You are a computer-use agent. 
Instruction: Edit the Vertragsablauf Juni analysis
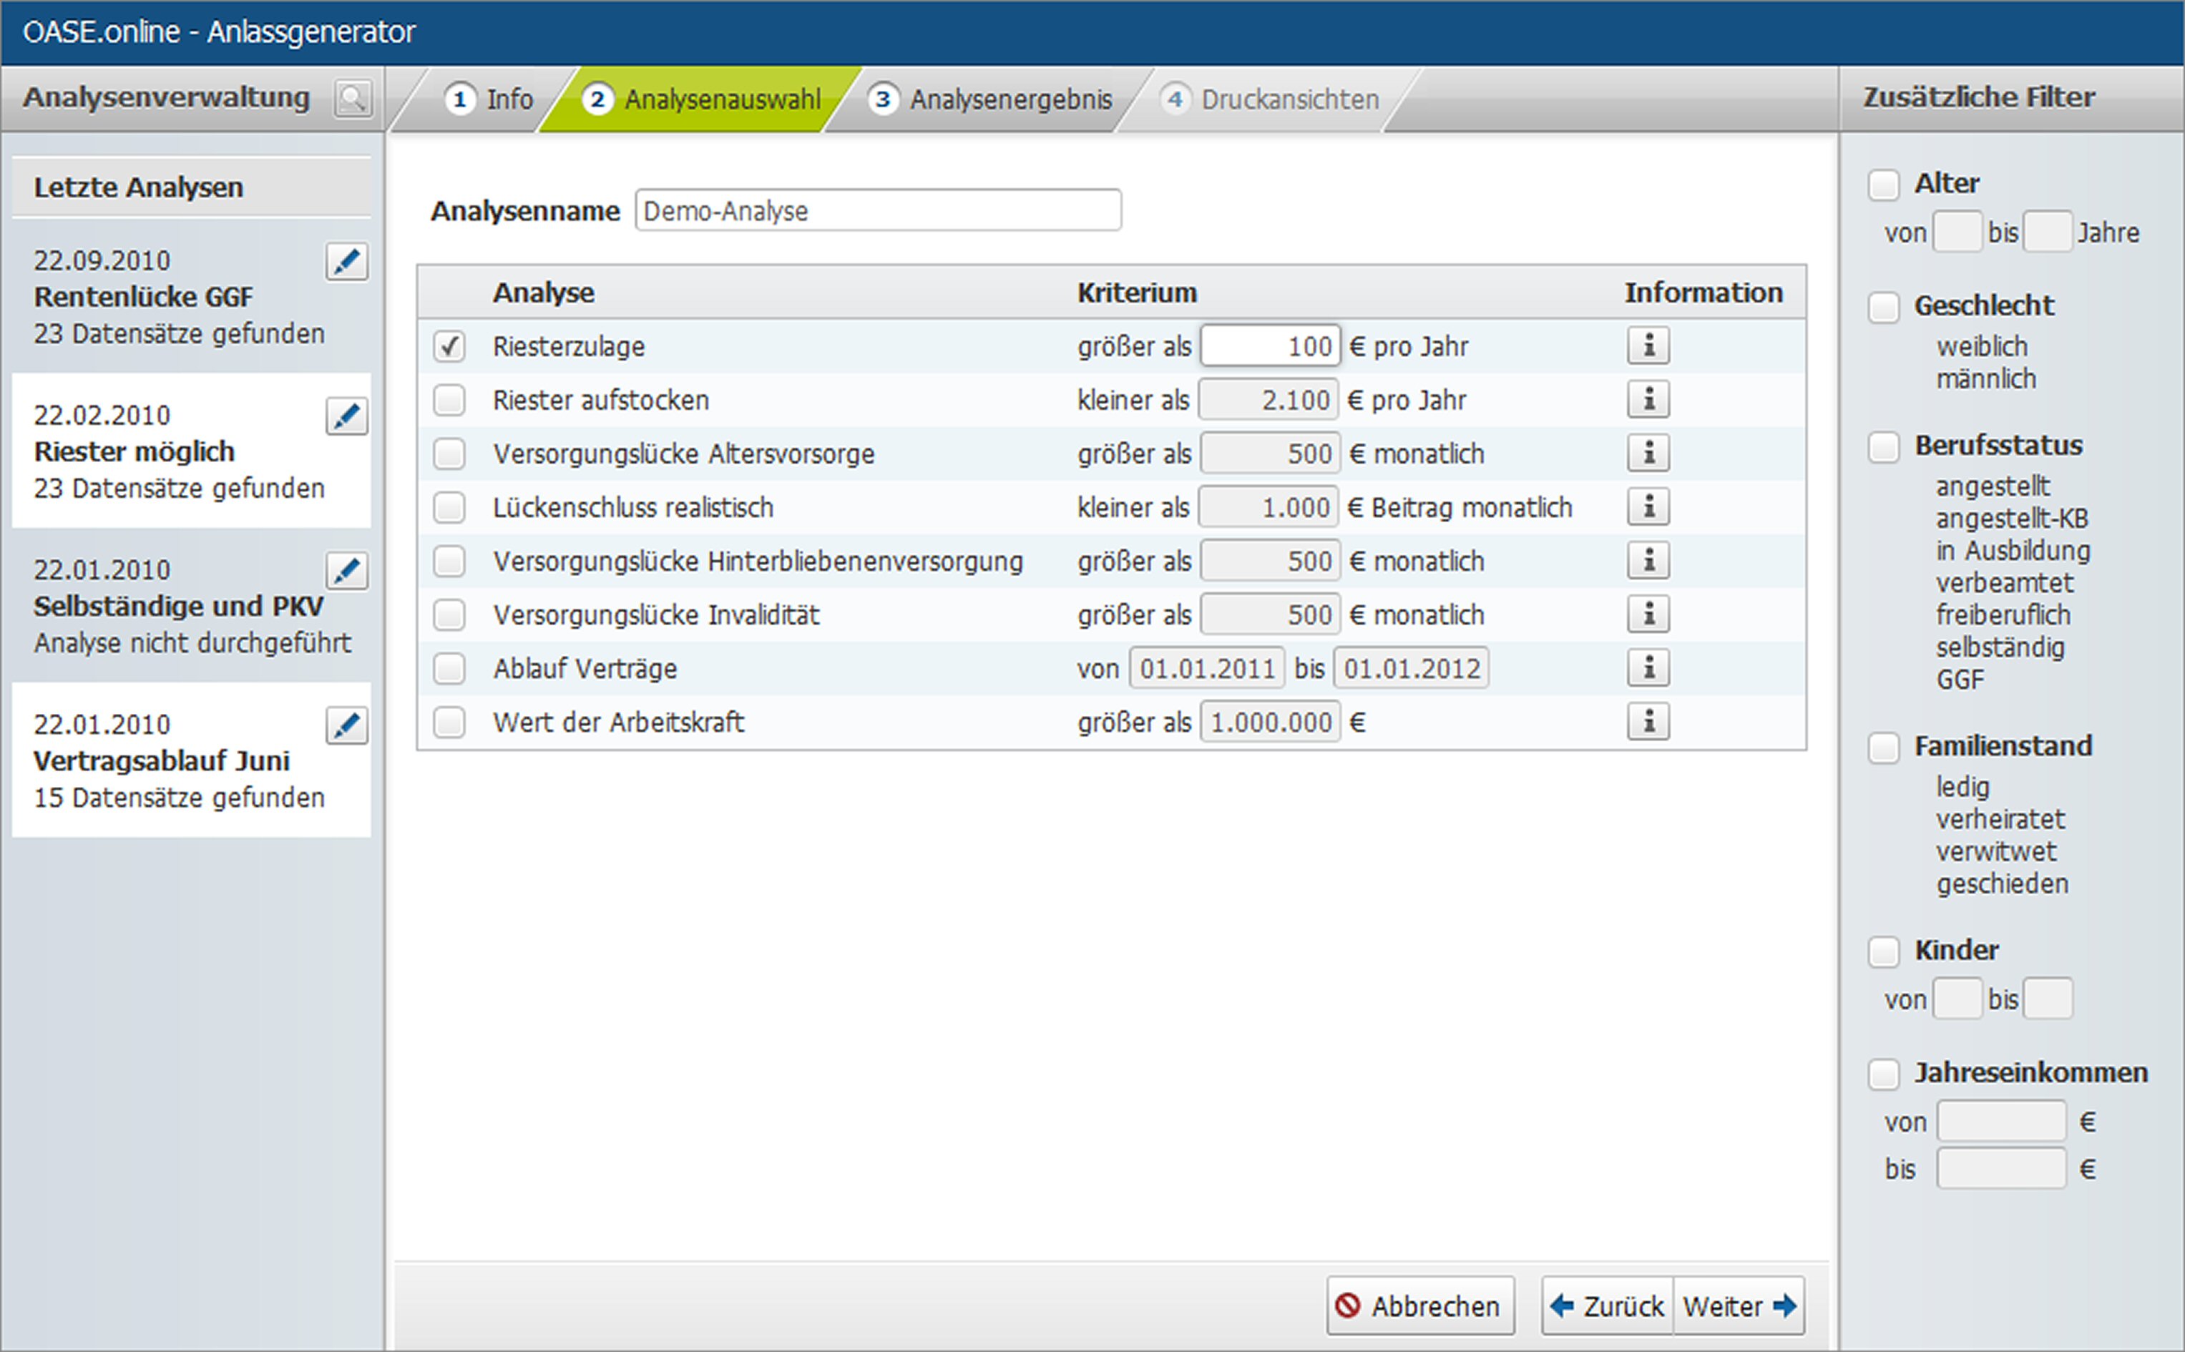[x=347, y=725]
